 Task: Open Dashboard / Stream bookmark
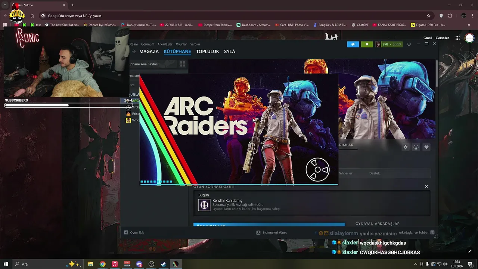coord(254,25)
